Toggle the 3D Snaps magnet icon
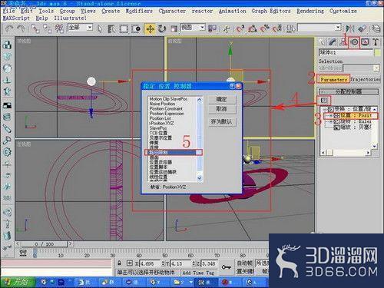The image size is (384, 288). 240,28
